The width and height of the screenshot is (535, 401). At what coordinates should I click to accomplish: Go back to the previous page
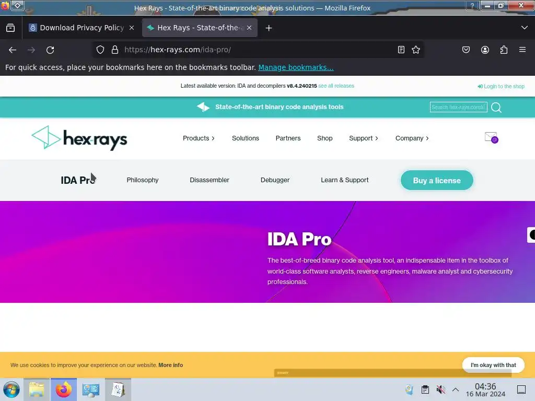[x=13, y=50]
